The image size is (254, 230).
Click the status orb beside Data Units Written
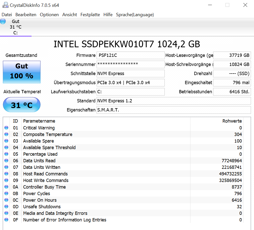click(6, 167)
